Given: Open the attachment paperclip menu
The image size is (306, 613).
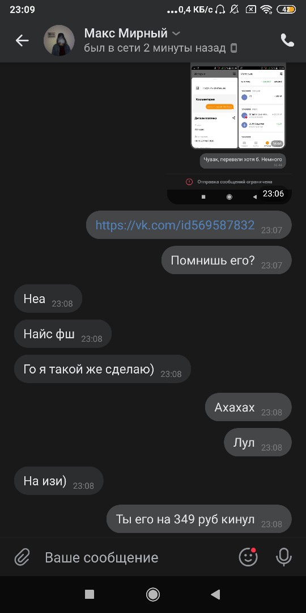Looking at the screenshot, I should coord(22,557).
